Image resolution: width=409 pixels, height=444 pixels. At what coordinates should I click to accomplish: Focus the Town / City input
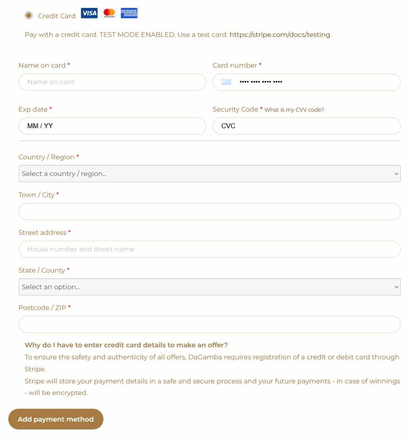point(209,212)
